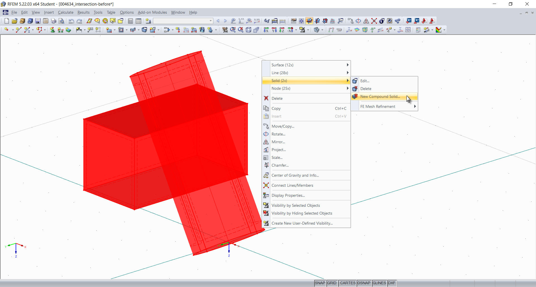The width and height of the screenshot is (536, 287).
Task: Enable SNAP in the status bar
Action: click(320, 283)
